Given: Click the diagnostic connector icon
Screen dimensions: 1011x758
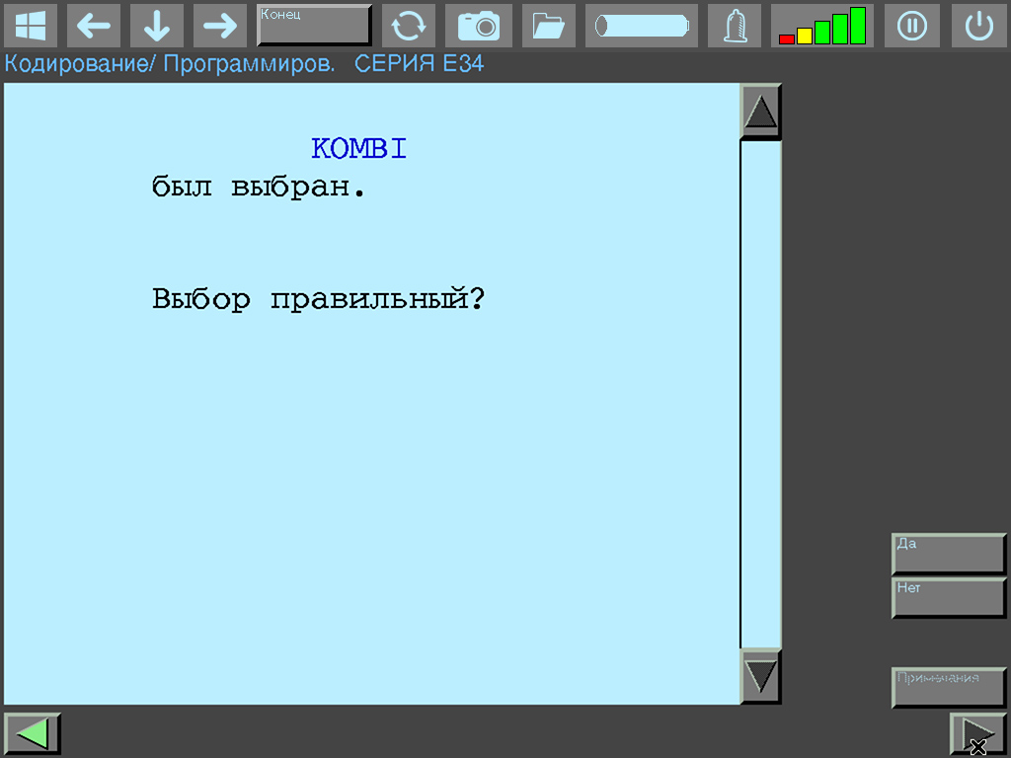Looking at the screenshot, I should [734, 26].
